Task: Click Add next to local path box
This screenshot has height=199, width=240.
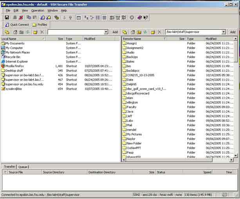Action: 115,32
